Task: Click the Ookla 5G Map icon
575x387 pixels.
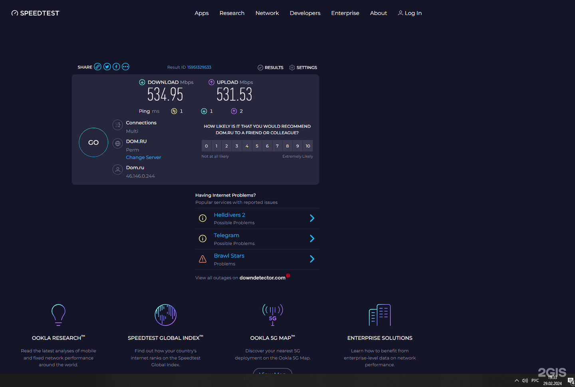Action: tap(273, 315)
